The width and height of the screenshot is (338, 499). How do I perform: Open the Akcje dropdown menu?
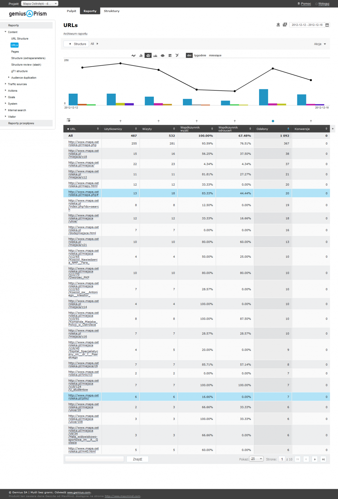(x=320, y=44)
